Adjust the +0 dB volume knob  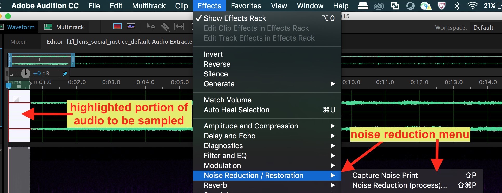25,74
